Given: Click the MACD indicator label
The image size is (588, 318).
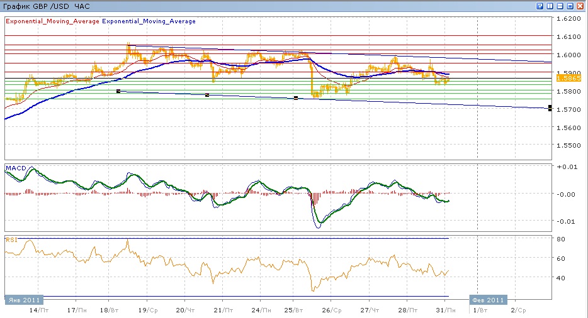Looking at the screenshot, I should pos(16,168).
